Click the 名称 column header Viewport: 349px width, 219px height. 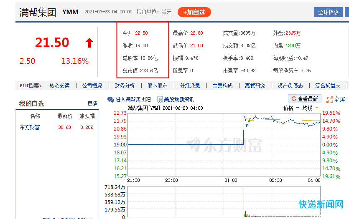coord(35,116)
